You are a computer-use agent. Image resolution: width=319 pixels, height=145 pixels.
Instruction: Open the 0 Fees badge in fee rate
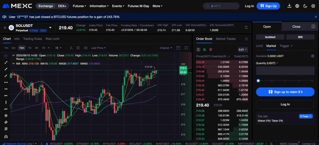(x=306, y=116)
